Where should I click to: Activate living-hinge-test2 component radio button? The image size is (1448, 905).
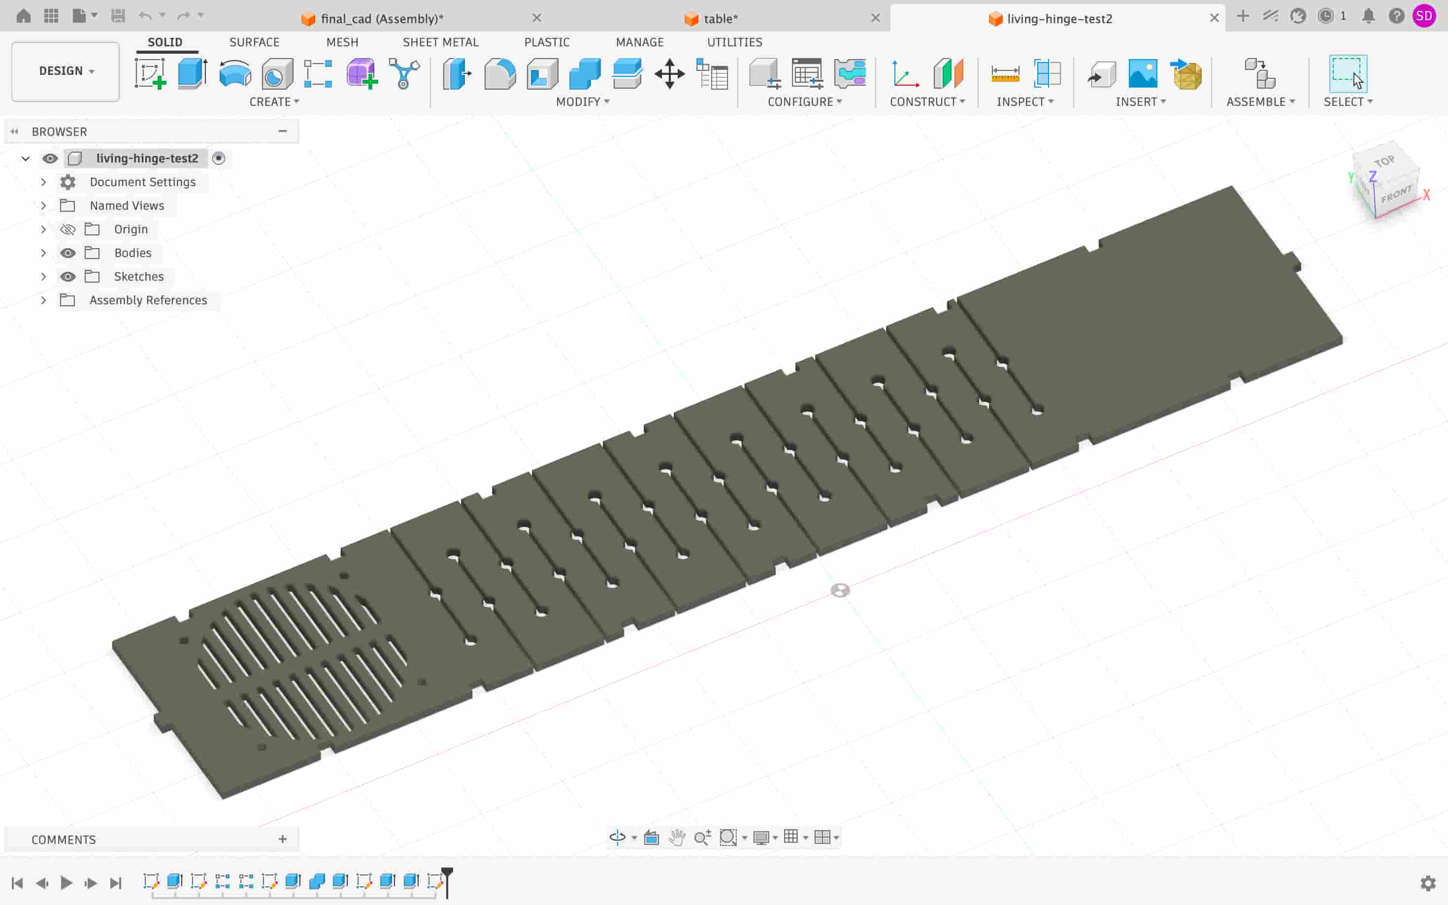pos(219,158)
